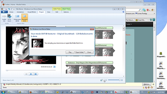This screenshot has width=167, height=94.
Task: Click the Firefox list all tabs icon
Action: (x=154, y=20)
